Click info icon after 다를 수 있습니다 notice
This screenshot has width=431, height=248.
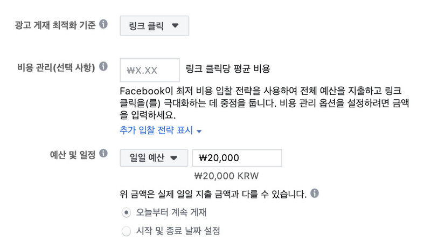point(315,194)
